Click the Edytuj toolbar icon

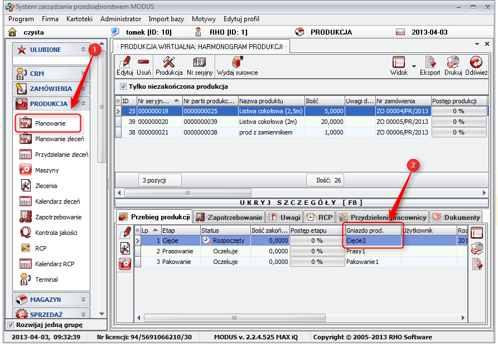pos(124,65)
